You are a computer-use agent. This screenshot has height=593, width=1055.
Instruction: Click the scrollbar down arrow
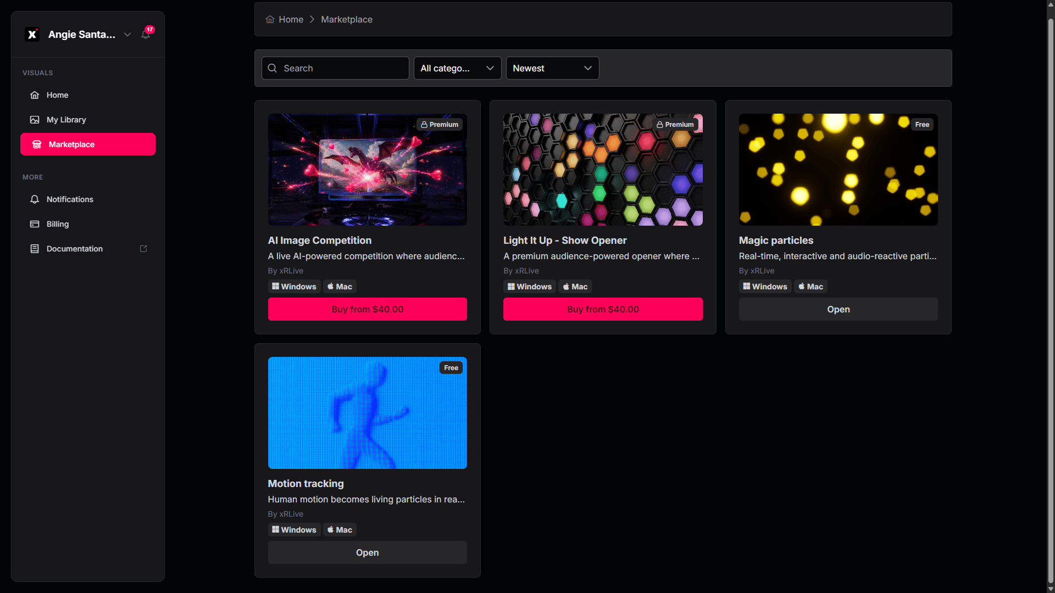1051,589
